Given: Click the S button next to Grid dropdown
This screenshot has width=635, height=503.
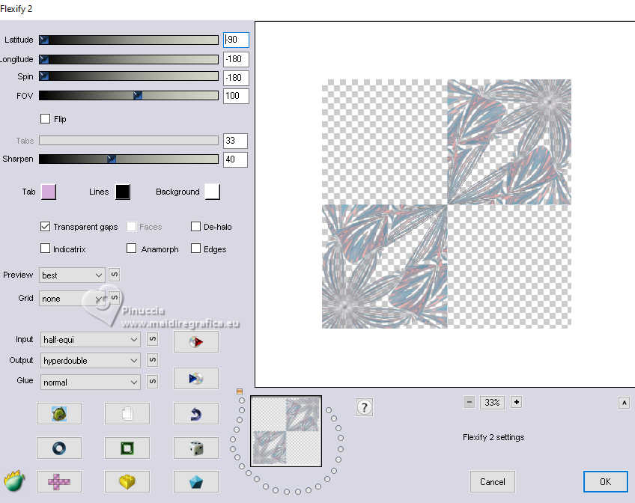Looking at the screenshot, I should coord(115,298).
